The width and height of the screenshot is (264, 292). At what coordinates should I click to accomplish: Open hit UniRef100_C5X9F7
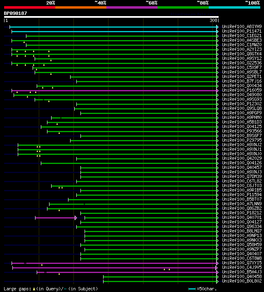pyautogui.click(x=242, y=67)
